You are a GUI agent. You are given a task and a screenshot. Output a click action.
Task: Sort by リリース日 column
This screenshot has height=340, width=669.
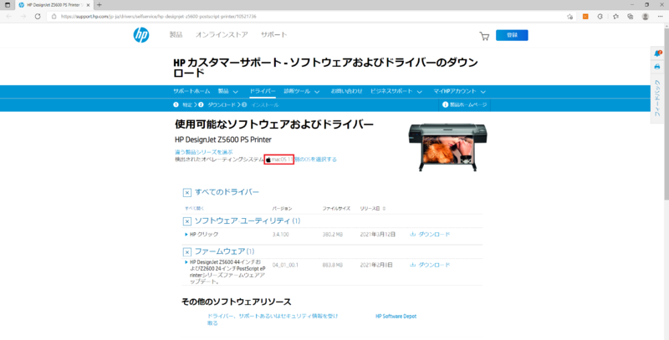373,208
